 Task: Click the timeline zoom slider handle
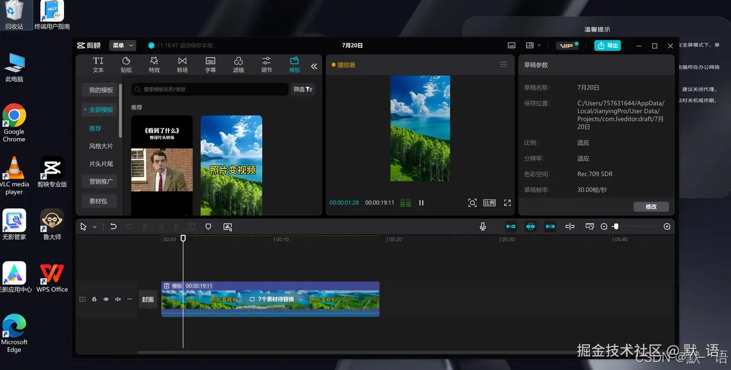coord(616,227)
